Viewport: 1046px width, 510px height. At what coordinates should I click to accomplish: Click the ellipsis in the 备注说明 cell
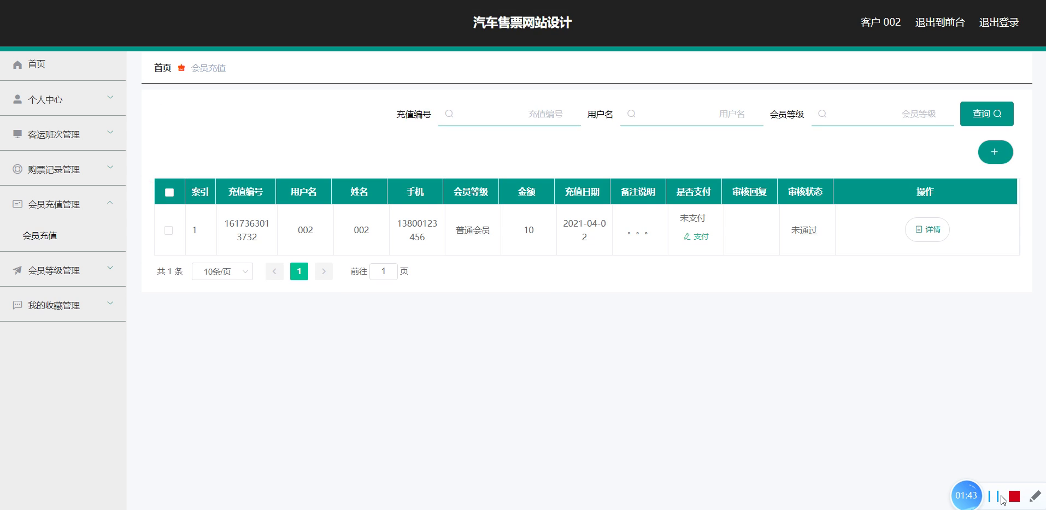[x=637, y=233]
